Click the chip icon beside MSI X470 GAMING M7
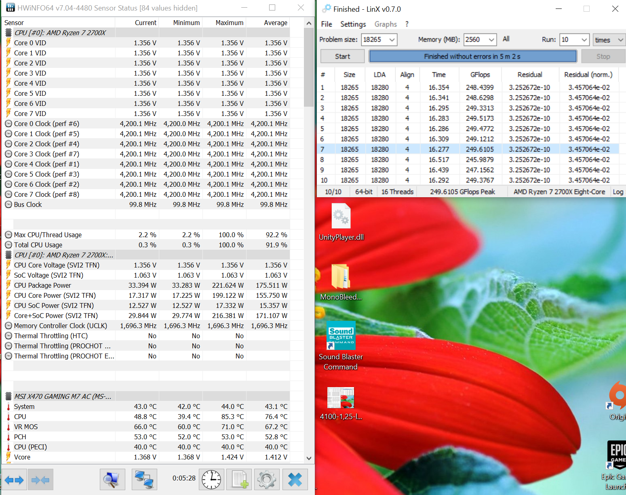 (x=8, y=396)
